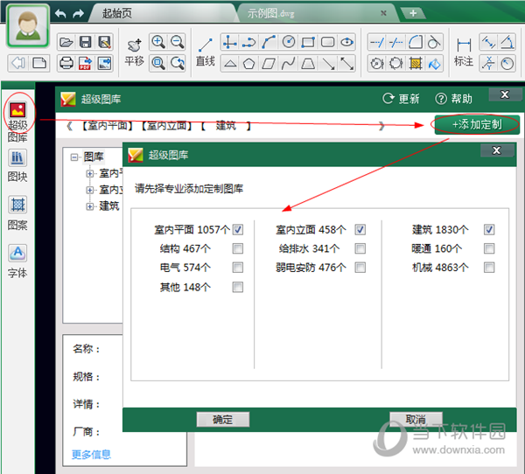Expand the first 室内 tree node
The width and height of the screenshot is (525, 474).
90,173
